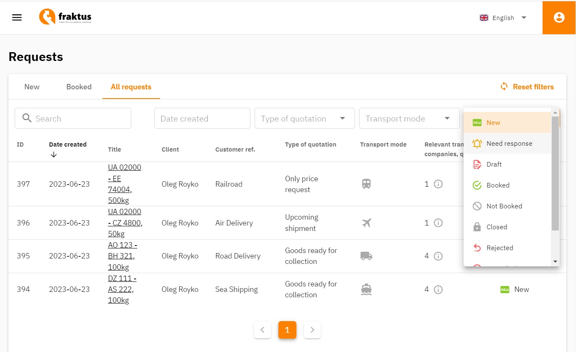
Task: Open request DZ 111 - AS 222, 100kg
Action: [x=122, y=289]
